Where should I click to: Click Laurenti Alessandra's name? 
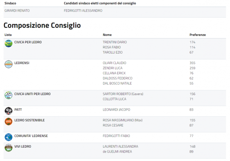[x=120, y=146]
